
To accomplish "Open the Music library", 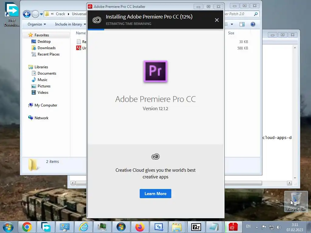I will (x=43, y=80).
